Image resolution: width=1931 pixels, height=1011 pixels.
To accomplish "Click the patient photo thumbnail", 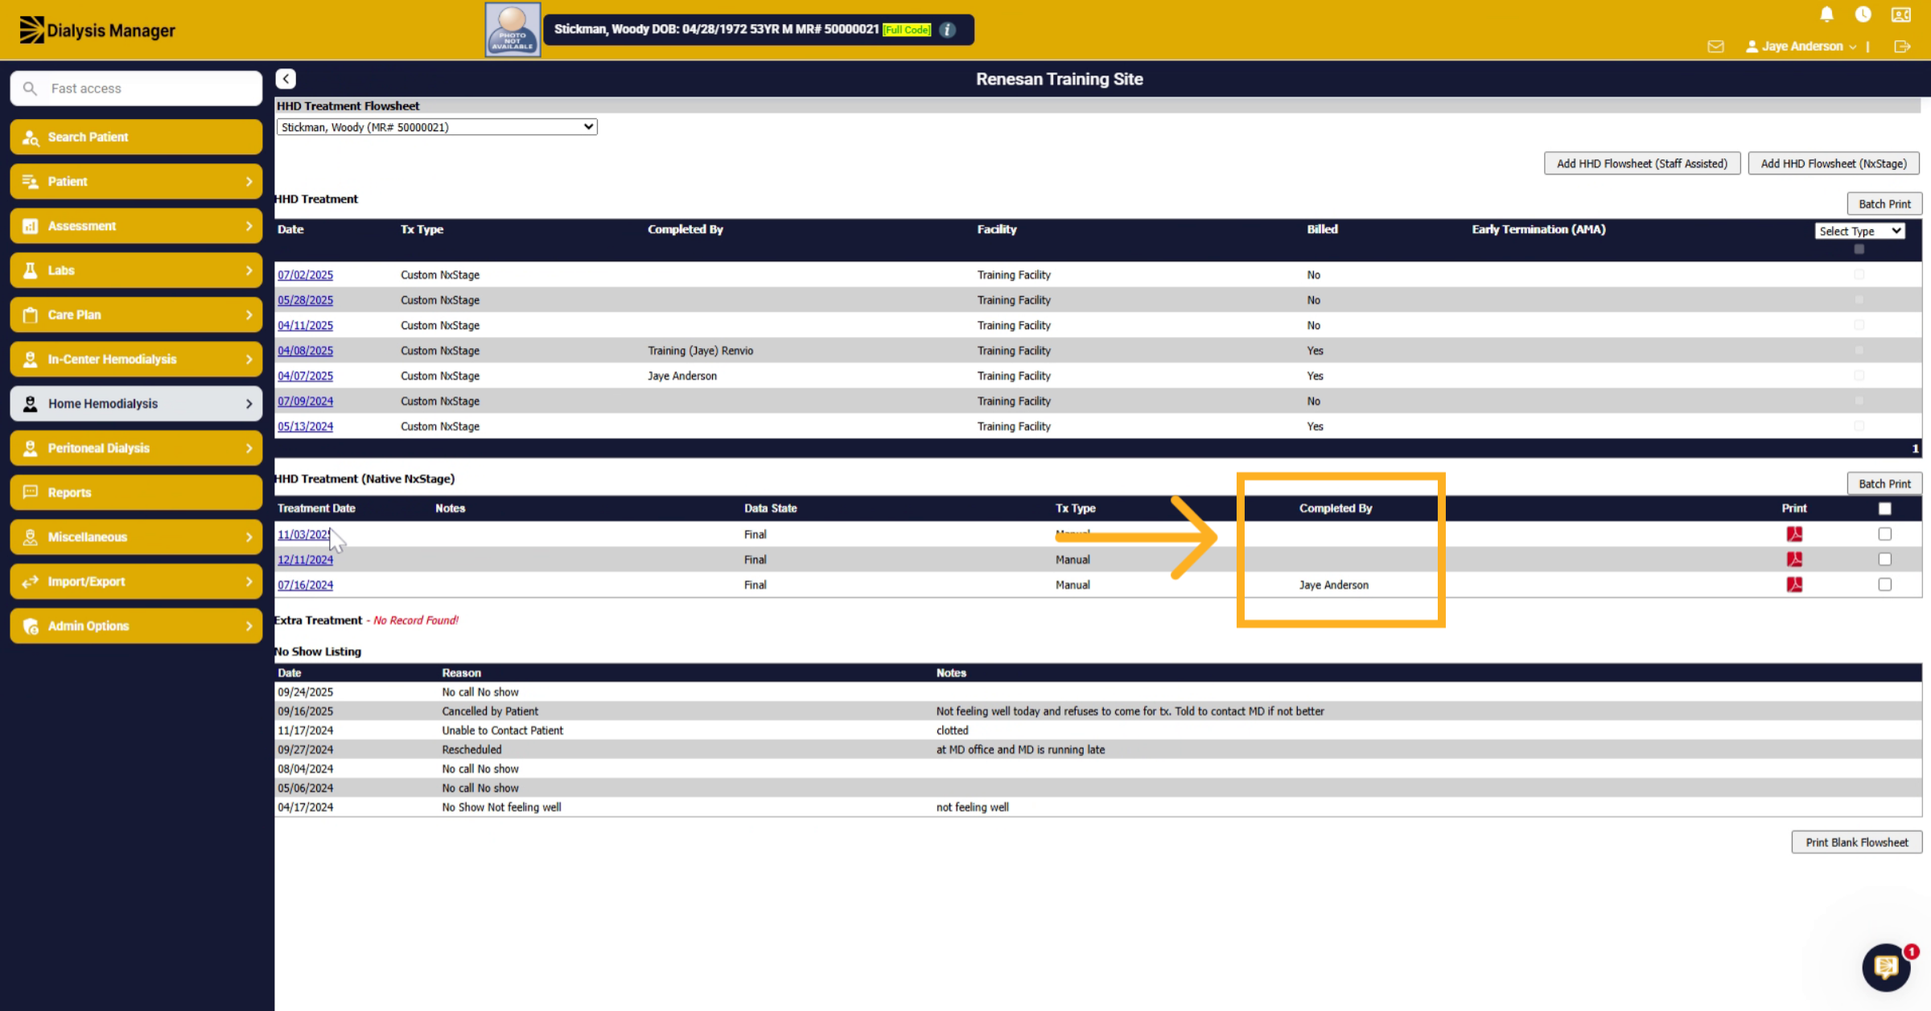I will (x=513, y=30).
